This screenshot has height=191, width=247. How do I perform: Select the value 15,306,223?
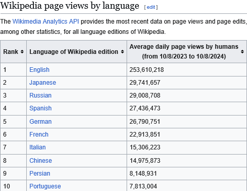click(145, 147)
